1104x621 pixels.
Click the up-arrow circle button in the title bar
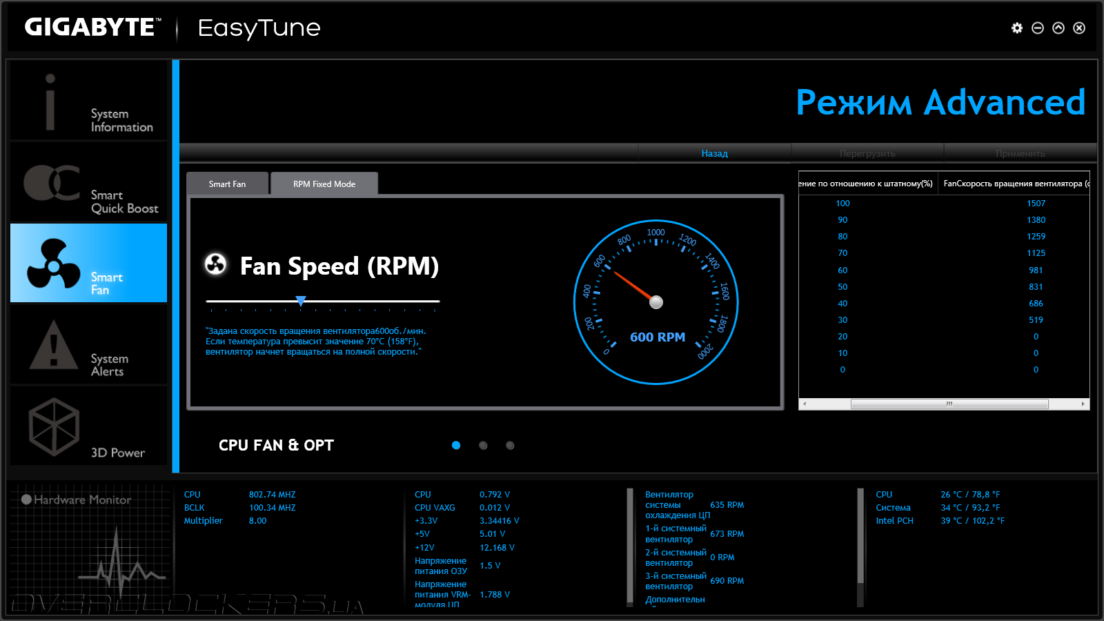[1058, 28]
